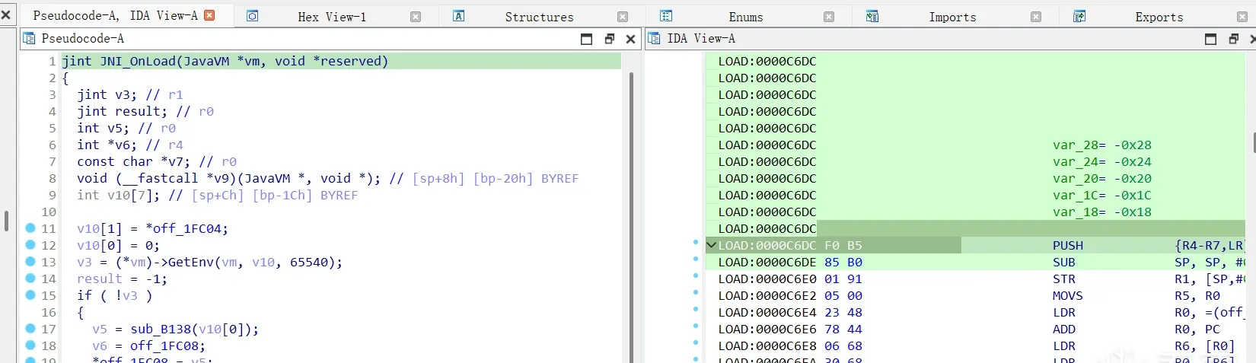Float the Pseudocode-A panel with restore icon

click(x=609, y=39)
